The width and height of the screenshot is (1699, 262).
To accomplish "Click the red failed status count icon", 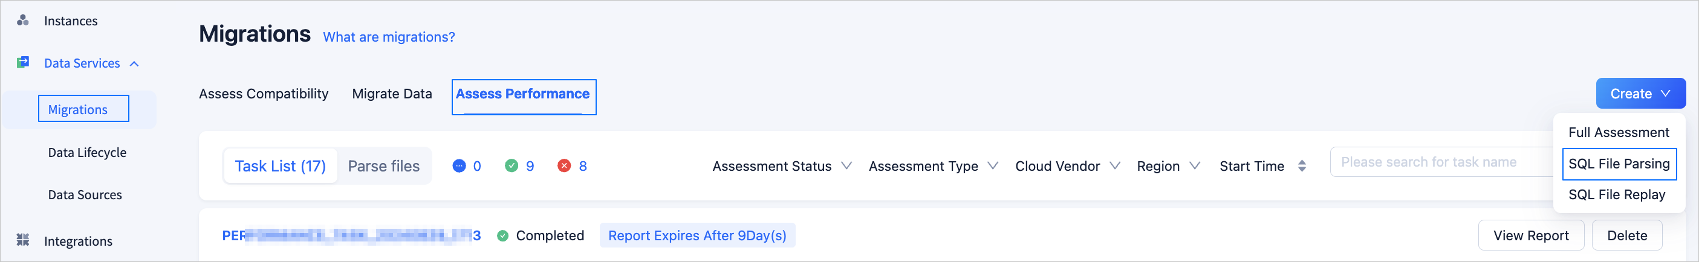I will [564, 166].
